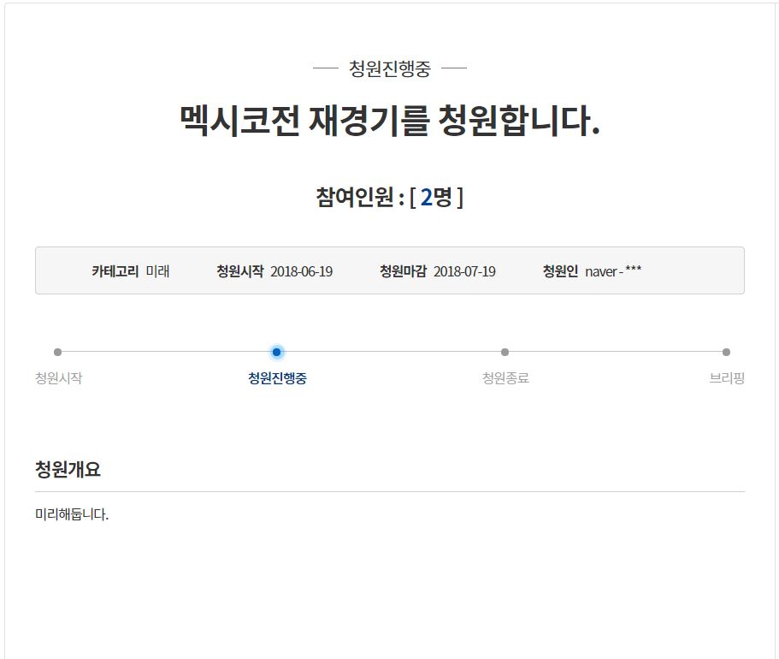Image resolution: width=779 pixels, height=659 pixels.
Task: Click the gray 청원시작 progress step dot
Action: (57, 352)
